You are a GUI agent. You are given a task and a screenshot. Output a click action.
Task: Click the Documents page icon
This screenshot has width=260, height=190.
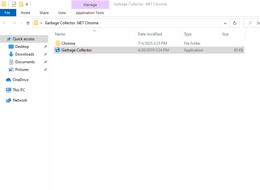[11, 62]
